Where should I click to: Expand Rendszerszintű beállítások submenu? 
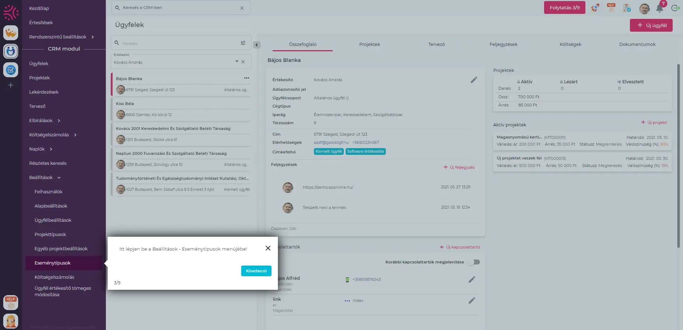click(x=93, y=37)
